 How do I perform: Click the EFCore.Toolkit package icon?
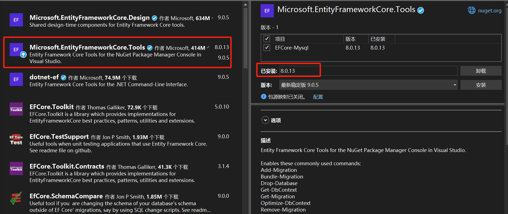pyautogui.click(x=16, y=109)
